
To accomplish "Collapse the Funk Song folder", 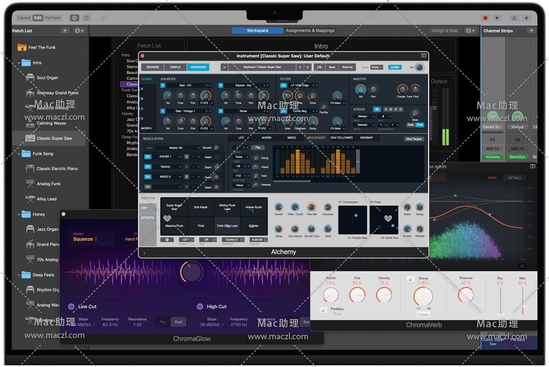I will click(19, 154).
